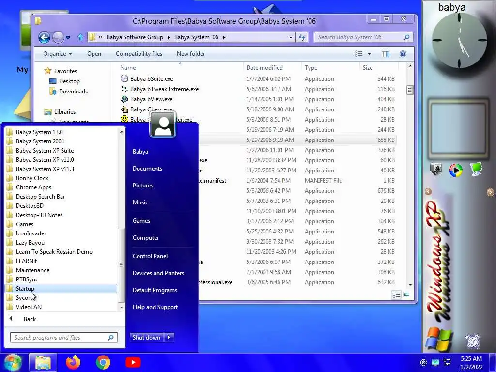This screenshot has height=372, width=496.
Task: Click Open in Explorer toolbar
Action: (94, 54)
